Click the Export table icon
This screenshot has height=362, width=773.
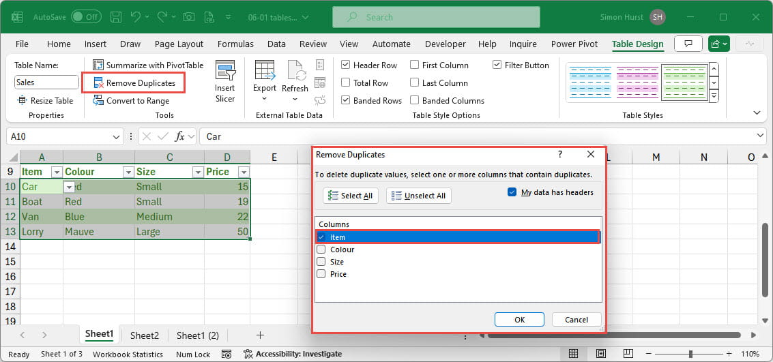264,71
